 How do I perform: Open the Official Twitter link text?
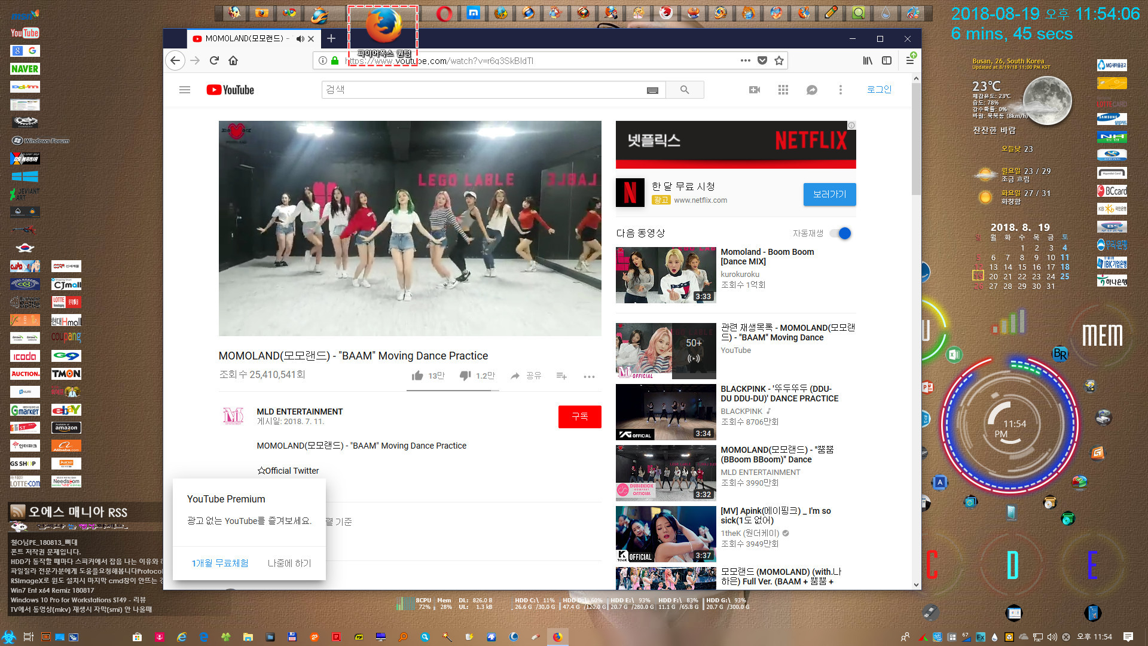click(288, 471)
